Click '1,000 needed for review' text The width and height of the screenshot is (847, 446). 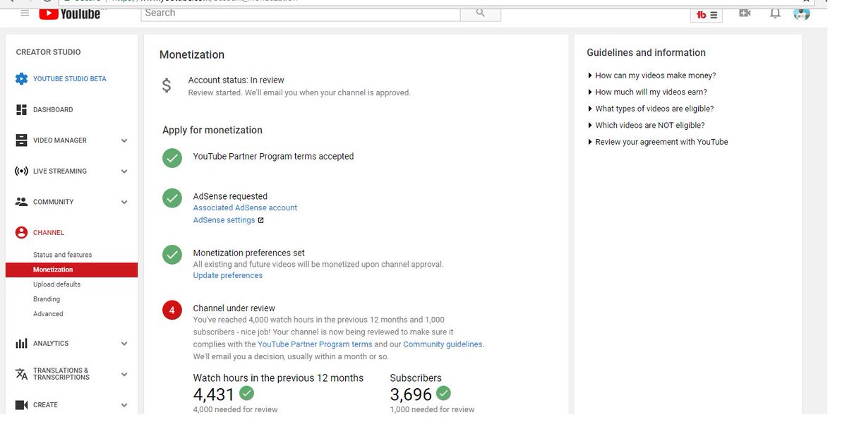point(432,409)
